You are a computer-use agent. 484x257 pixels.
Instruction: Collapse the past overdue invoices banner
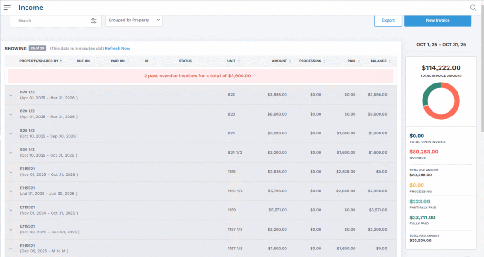(255, 75)
